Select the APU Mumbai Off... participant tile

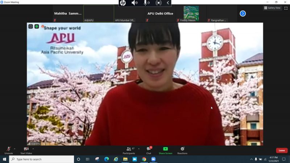coord(129,13)
